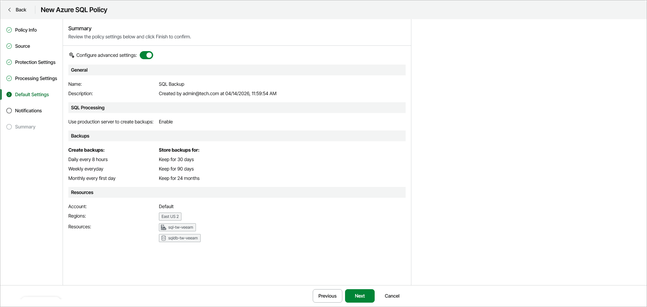The image size is (647, 307).
Task: Click the Default Settings current-step icon
Action: (9, 94)
